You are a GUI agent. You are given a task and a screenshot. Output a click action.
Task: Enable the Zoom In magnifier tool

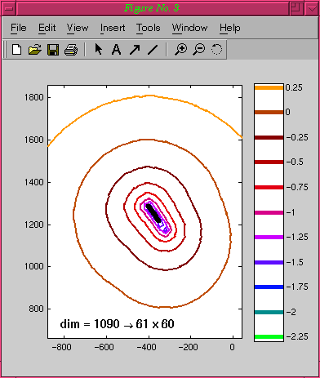tap(180, 50)
